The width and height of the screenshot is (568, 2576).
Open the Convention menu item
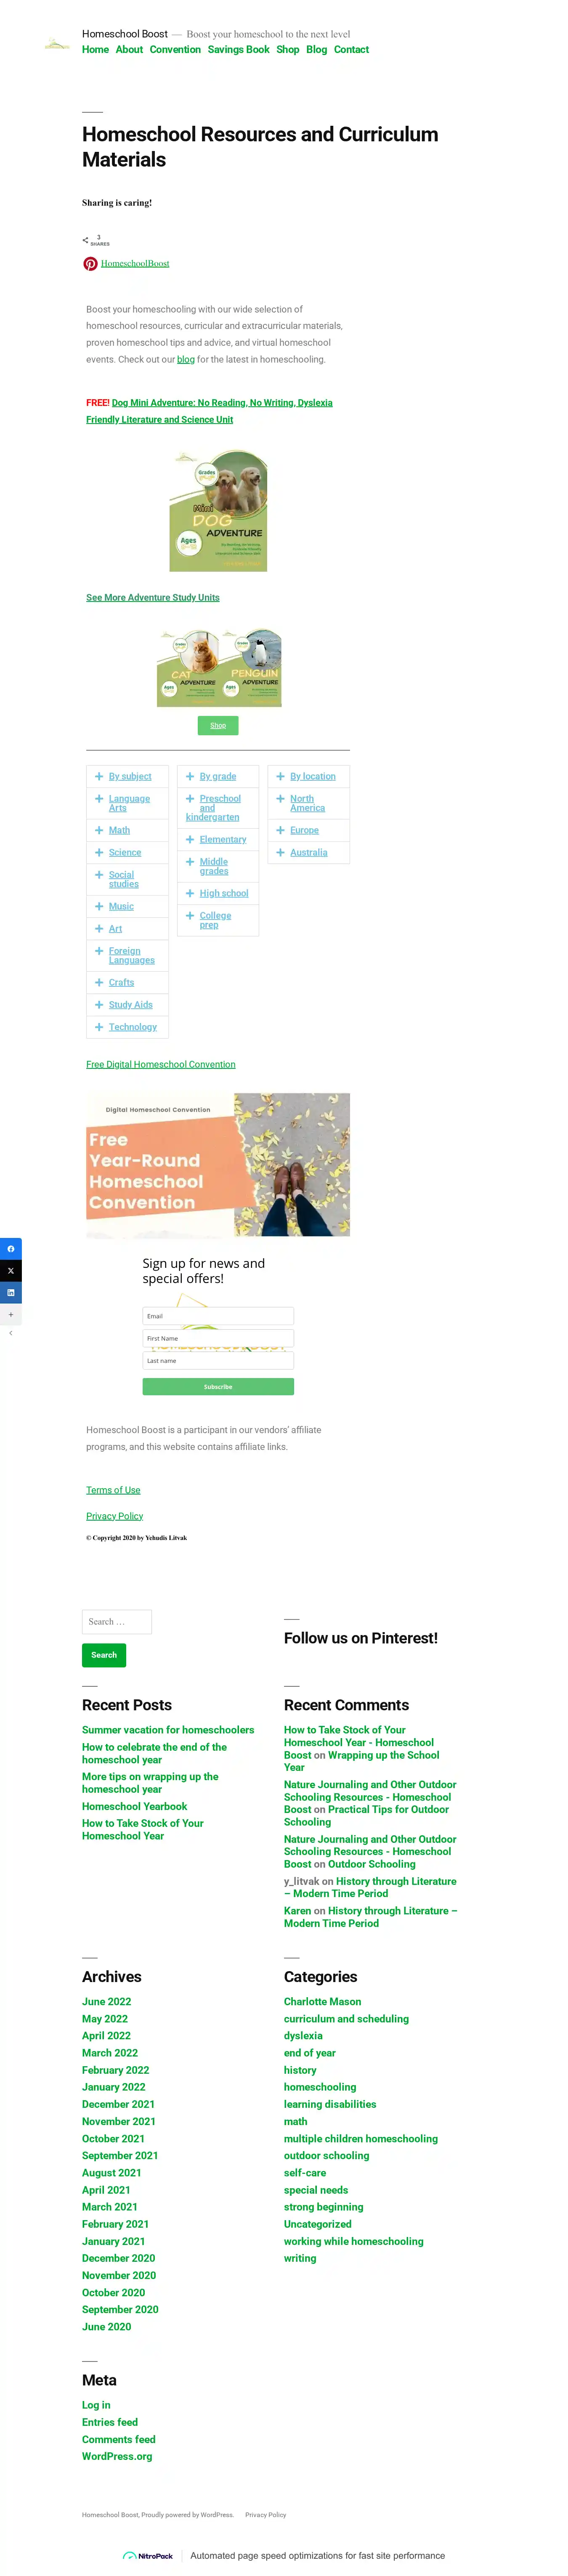pyautogui.click(x=175, y=49)
